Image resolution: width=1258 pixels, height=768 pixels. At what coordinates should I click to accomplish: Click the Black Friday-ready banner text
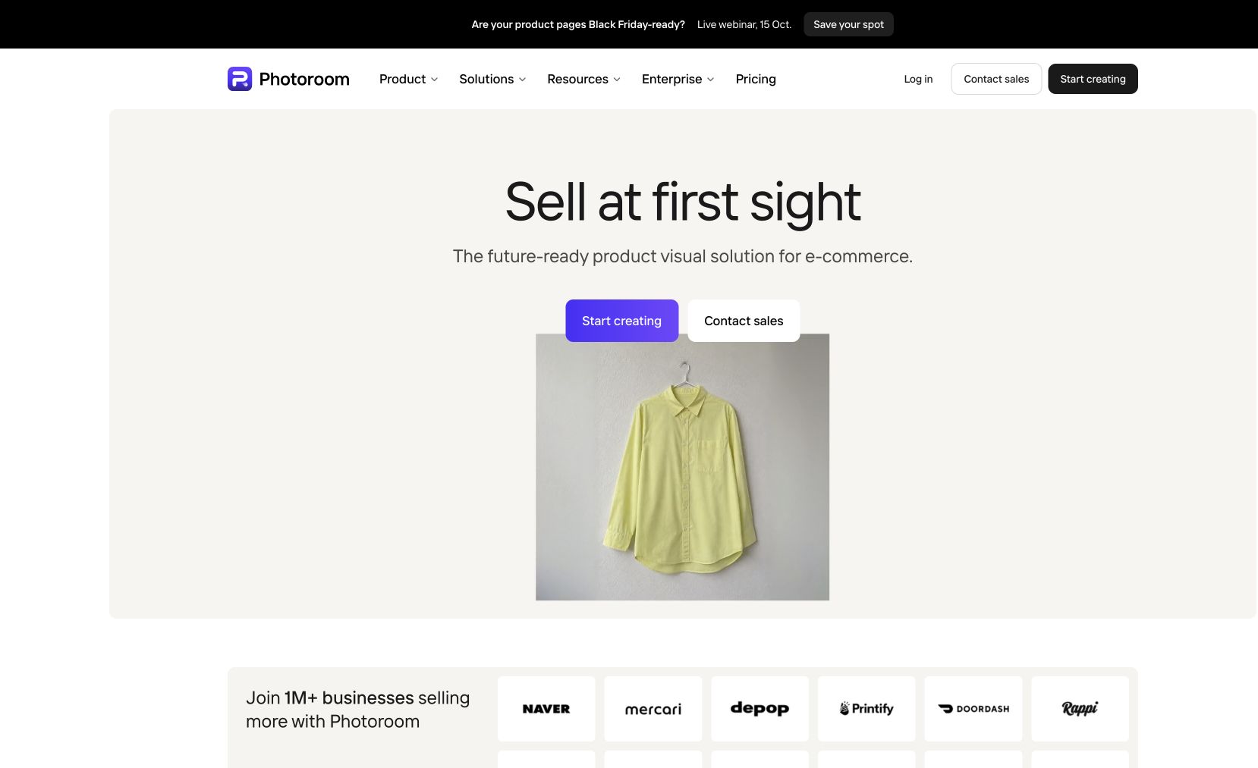click(578, 24)
